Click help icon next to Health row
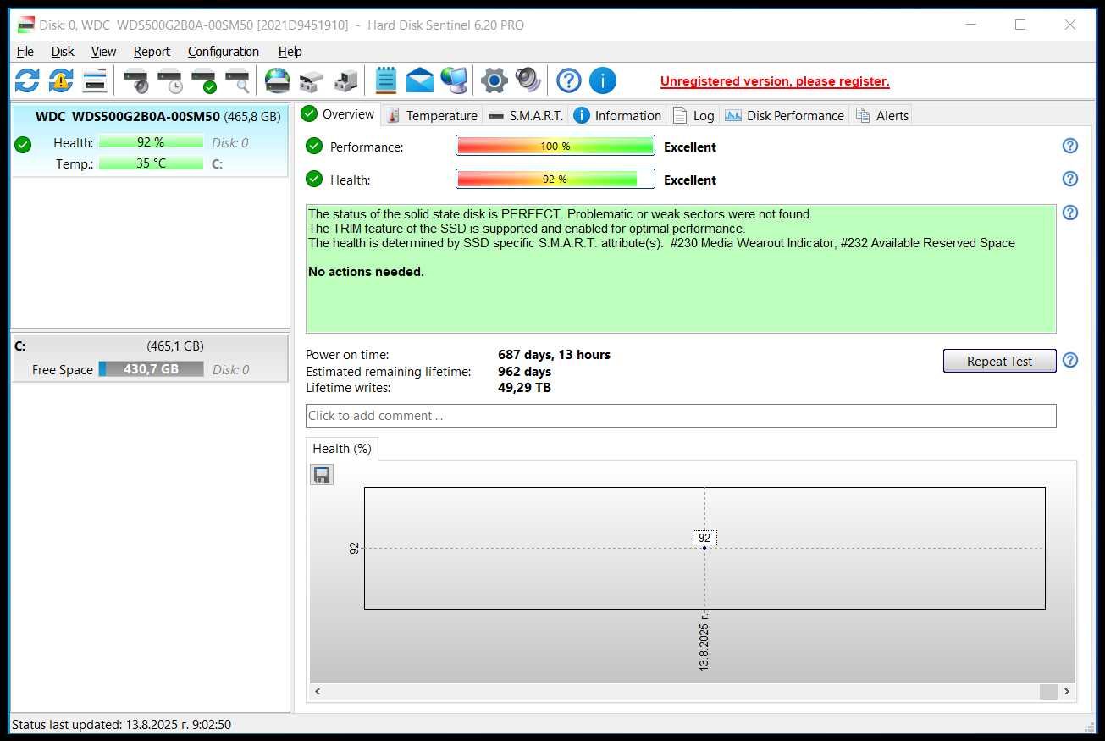This screenshot has height=741, width=1105. point(1070,179)
